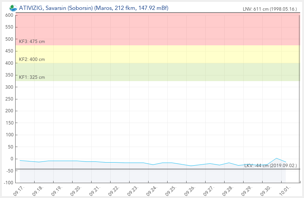Click the 09.17. date tick label
Screen dimensions: 304x198
(x=19, y=190)
